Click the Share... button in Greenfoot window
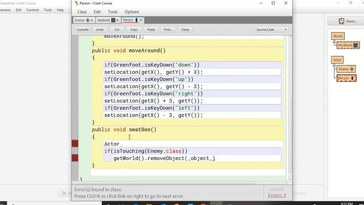Viewport: 364px width, 205px height. [346, 21]
